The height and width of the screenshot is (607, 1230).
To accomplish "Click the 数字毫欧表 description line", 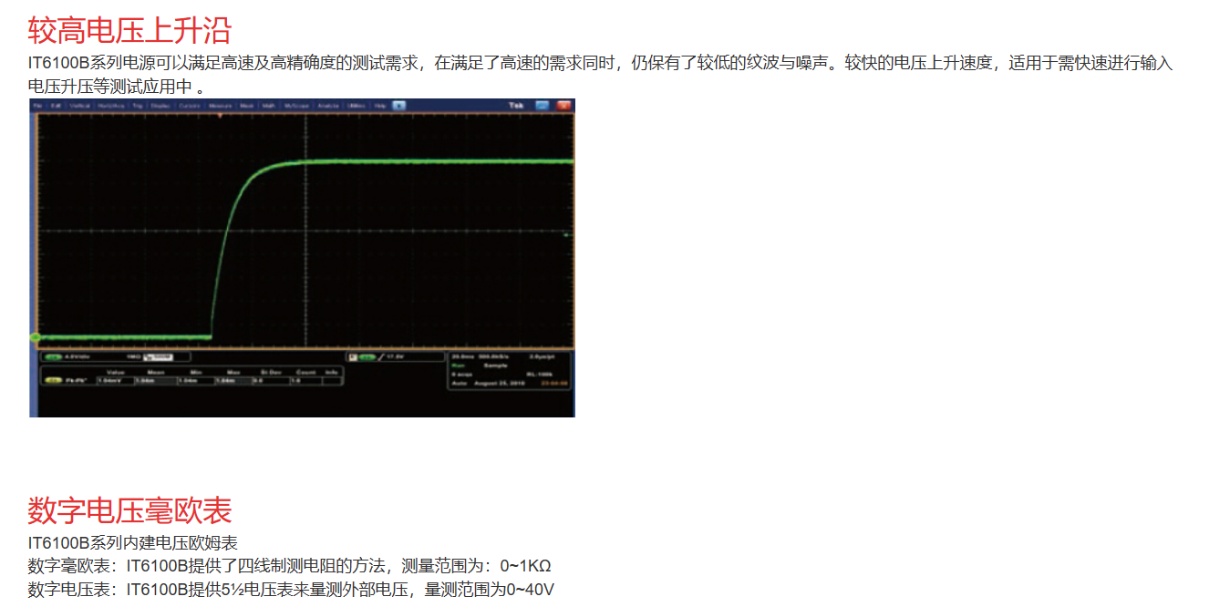I will [290, 566].
